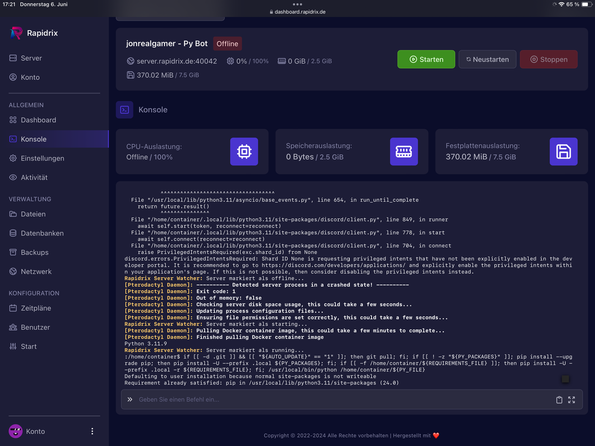Viewport: 595px width, 446px height.
Task: Click the Konsole terminal header icon
Action: (124, 110)
